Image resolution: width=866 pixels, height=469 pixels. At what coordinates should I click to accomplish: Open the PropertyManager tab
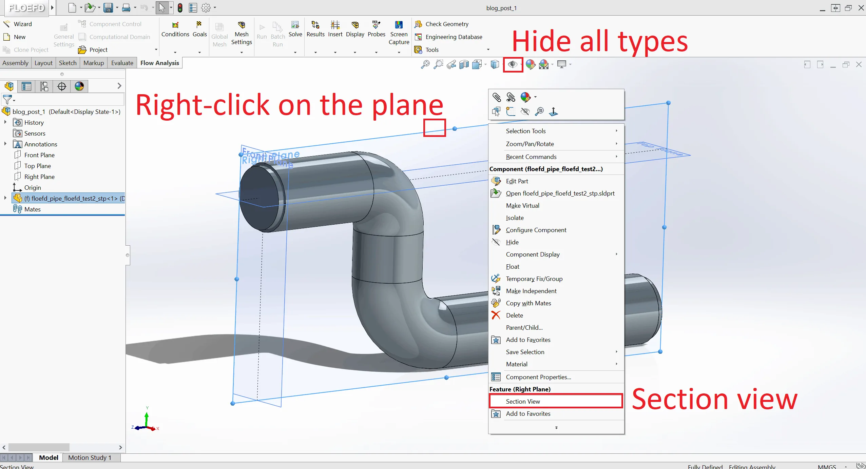26,86
